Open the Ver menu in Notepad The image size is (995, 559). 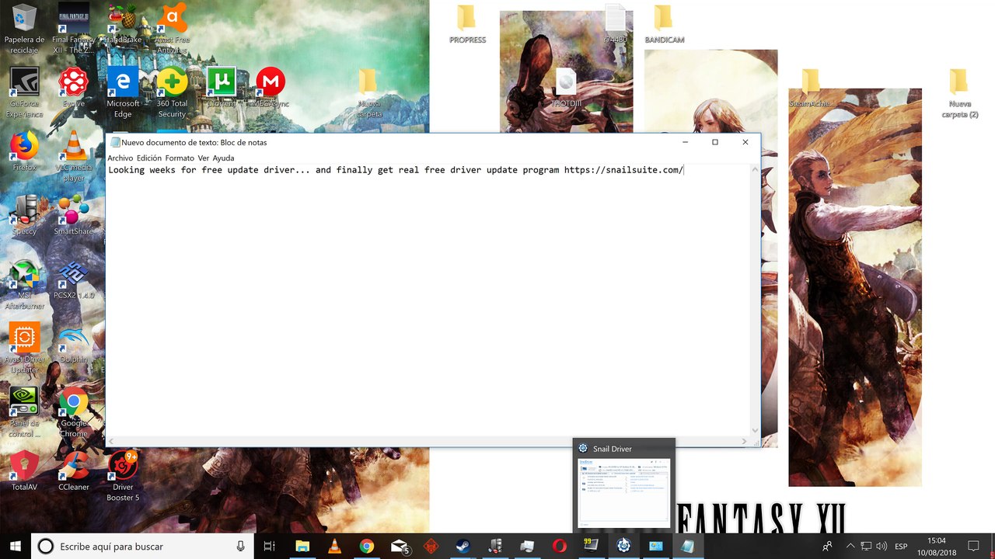point(203,158)
